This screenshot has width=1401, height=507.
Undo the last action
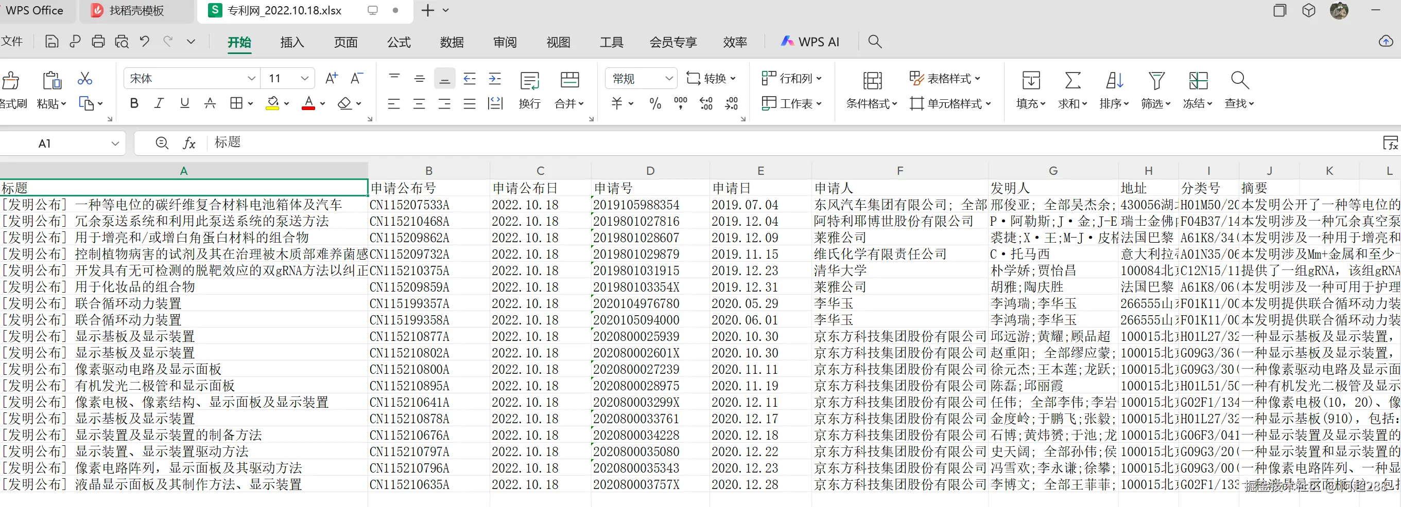pyautogui.click(x=145, y=42)
